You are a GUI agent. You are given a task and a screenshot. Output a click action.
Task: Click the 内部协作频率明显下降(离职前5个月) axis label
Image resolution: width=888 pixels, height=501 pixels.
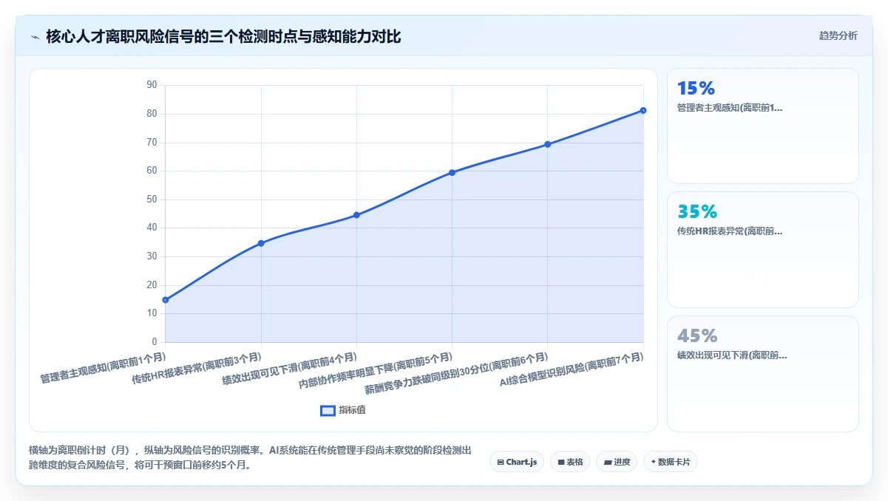tap(376, 369)
